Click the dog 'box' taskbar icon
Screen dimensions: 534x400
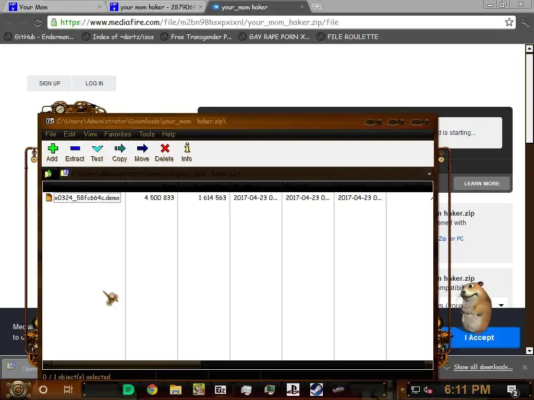[199, 390]
